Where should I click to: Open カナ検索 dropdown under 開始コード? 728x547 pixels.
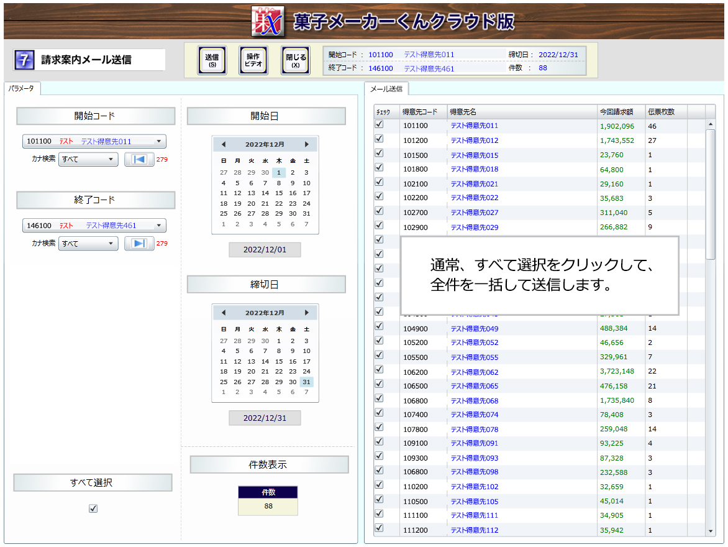tap(88, 159)
